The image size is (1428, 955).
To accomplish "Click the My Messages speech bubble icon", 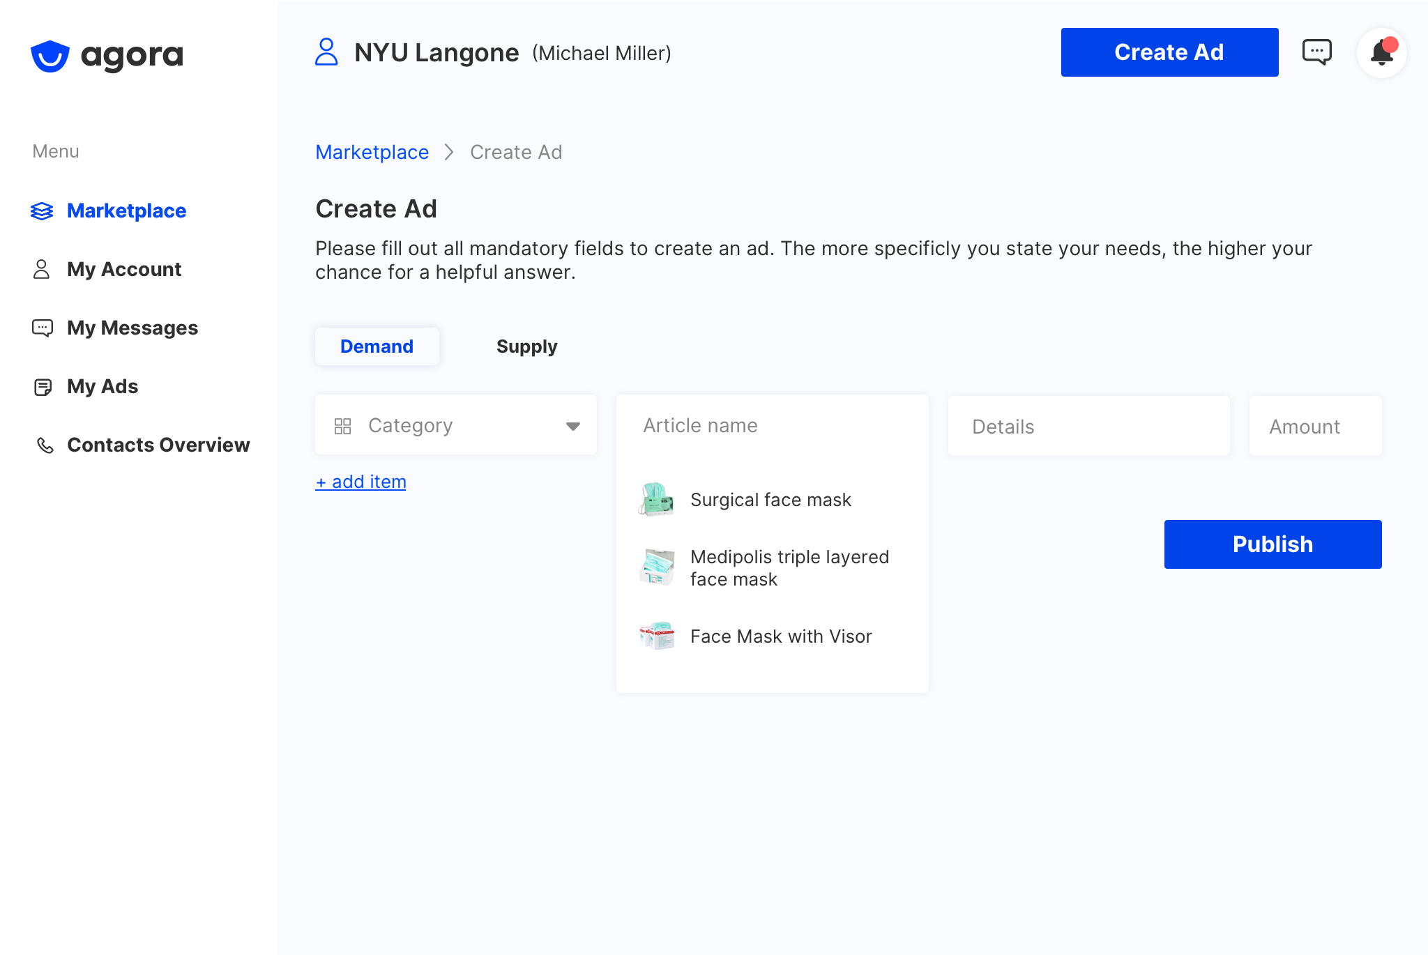I will (43, 328).
